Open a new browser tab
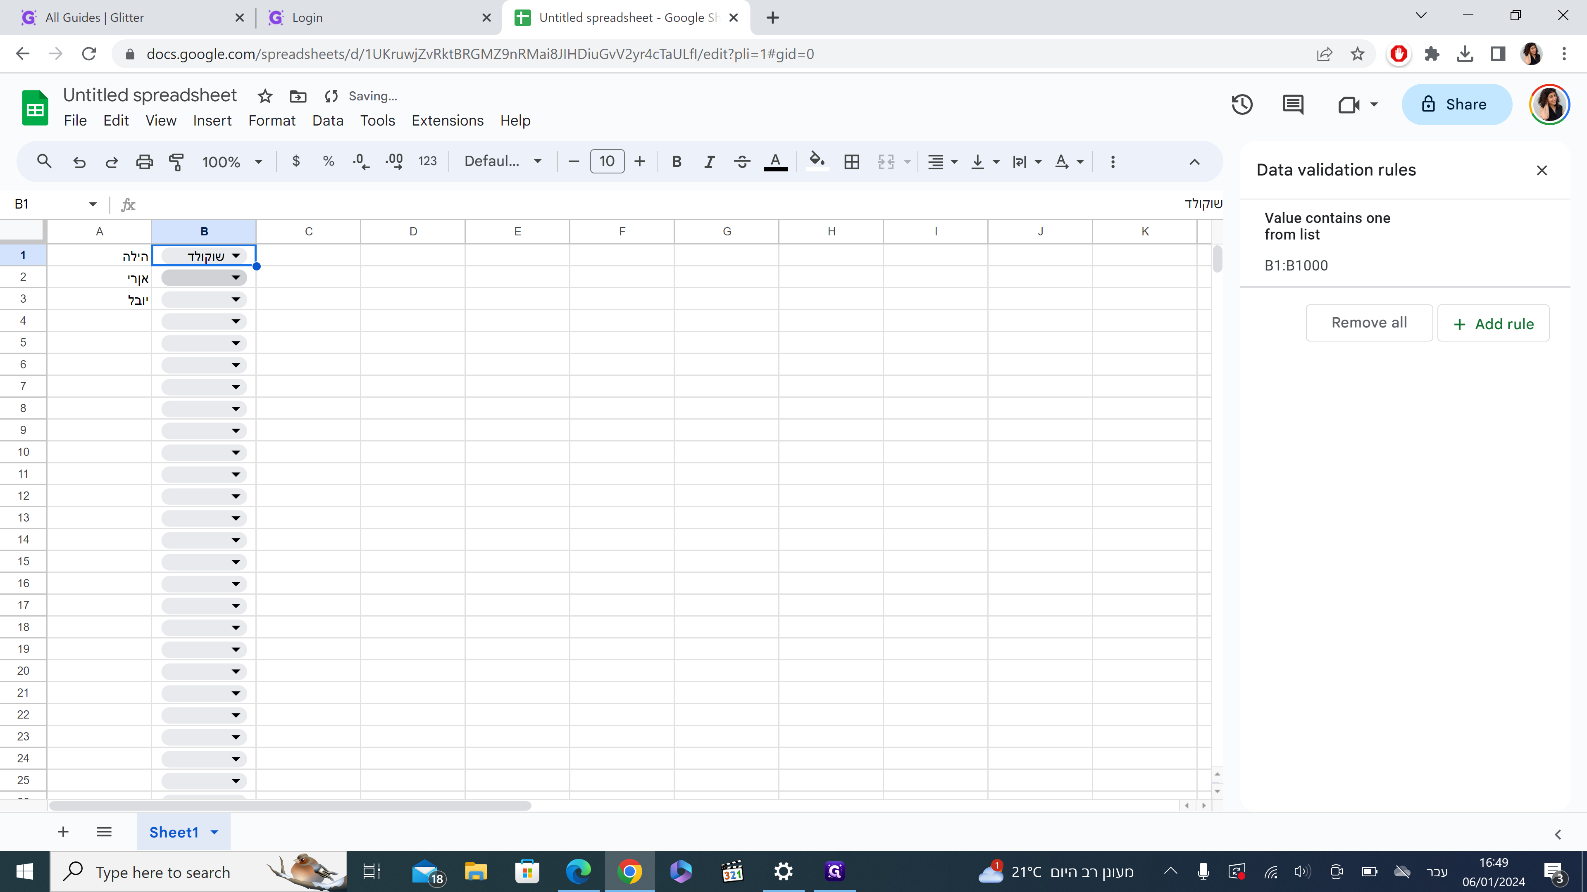The width and height of the screenshot is (1587, 892). coord(772,18)
